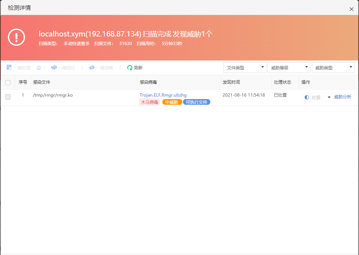Click file path /tmp/rmgr/rmgr.ko
359x255 pixels.
pyautogui.click(x=53, y=95)
